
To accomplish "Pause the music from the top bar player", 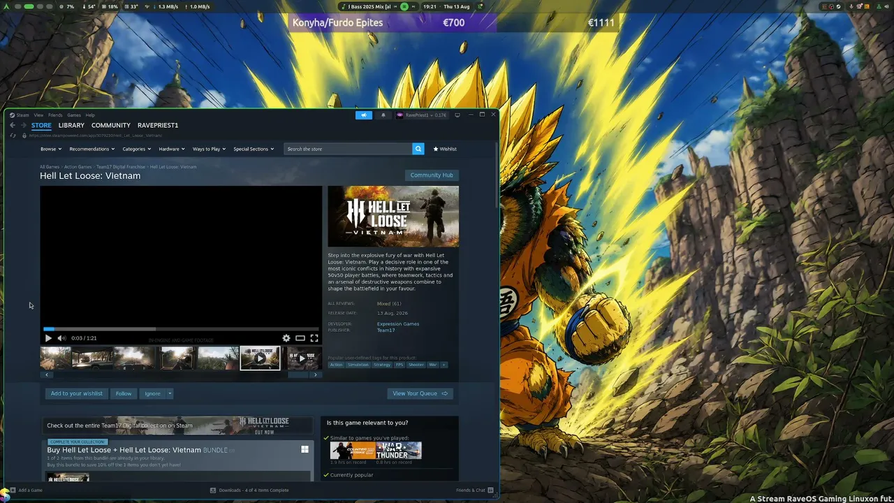I will pyautogui.click(x=404, y=6).
